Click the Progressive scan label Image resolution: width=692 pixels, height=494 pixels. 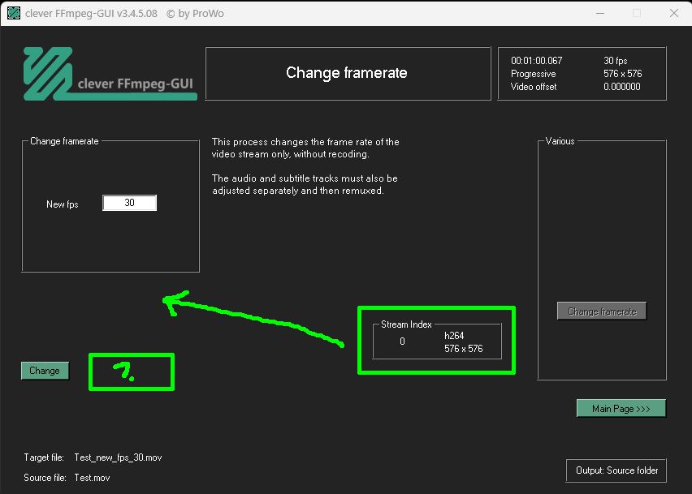[x=533, y=74]
